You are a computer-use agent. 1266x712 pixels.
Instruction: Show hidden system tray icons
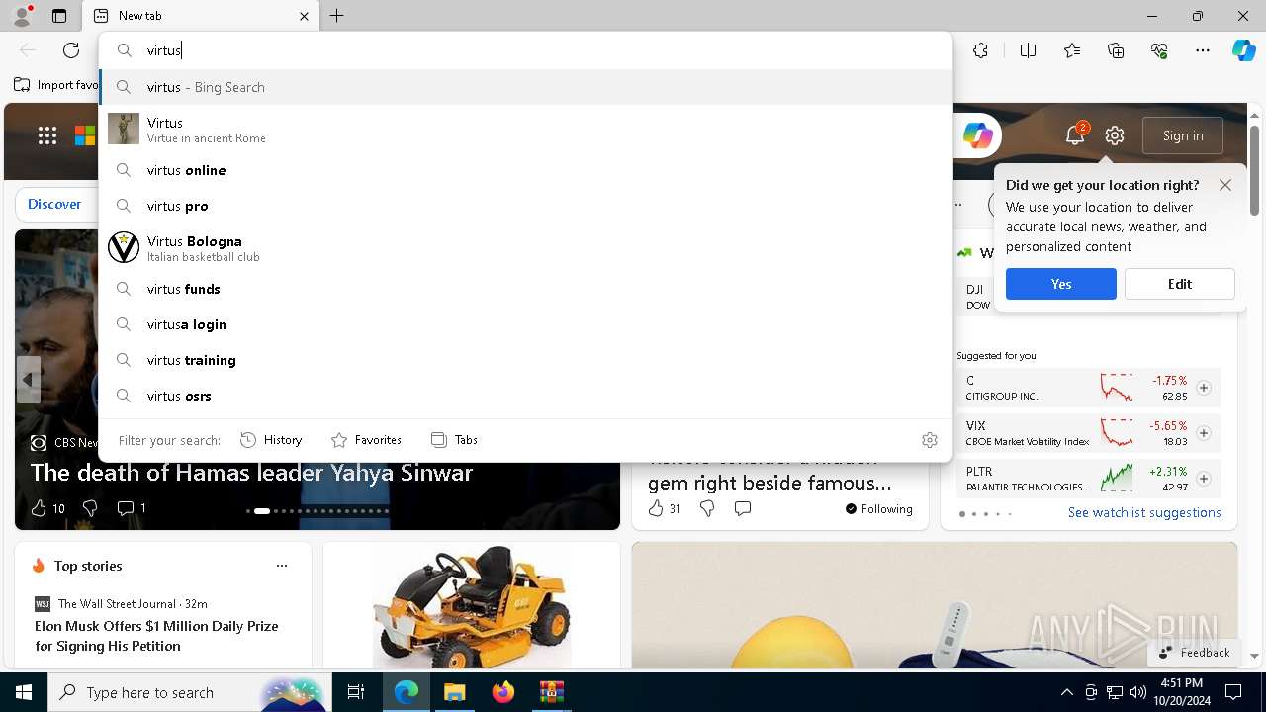pyautogui.click(x=1066, y=692)
